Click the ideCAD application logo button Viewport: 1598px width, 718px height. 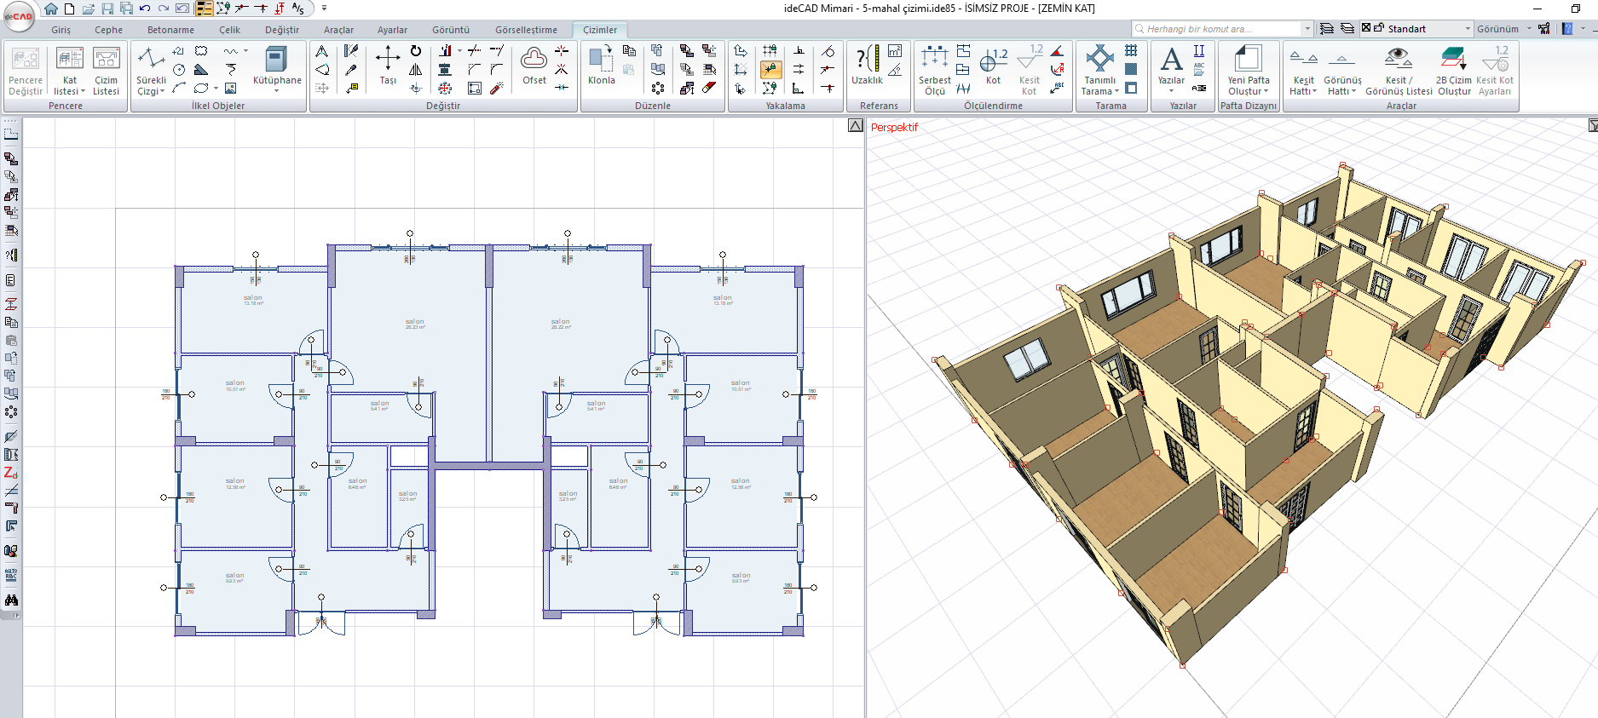18,16
